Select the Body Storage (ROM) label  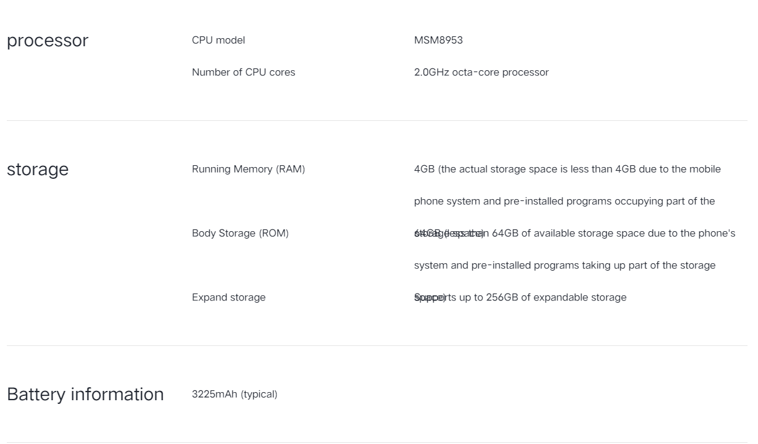240,233
